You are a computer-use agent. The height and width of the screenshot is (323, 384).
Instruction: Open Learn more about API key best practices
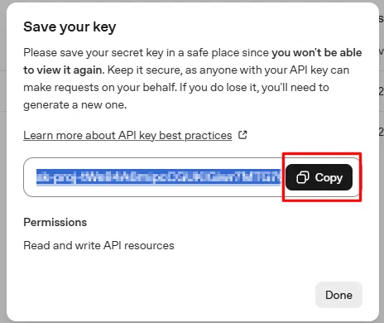point(127,135)
